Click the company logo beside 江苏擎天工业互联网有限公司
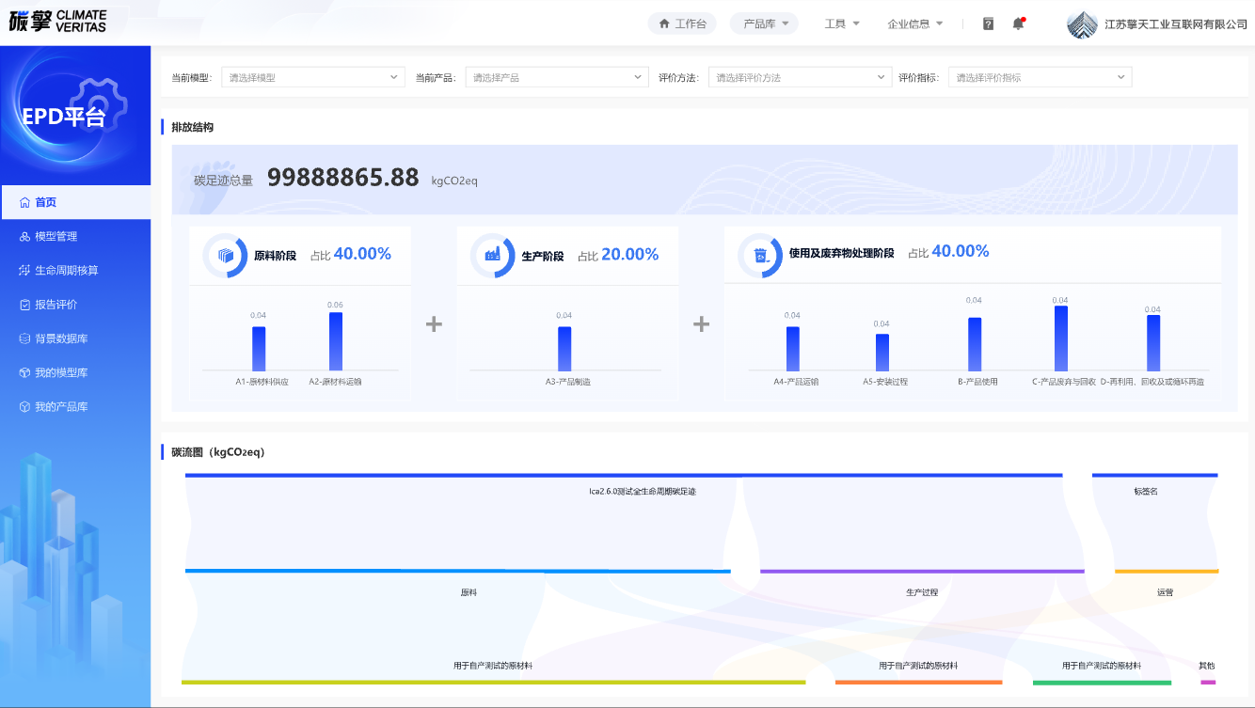 coord(1082,24)
